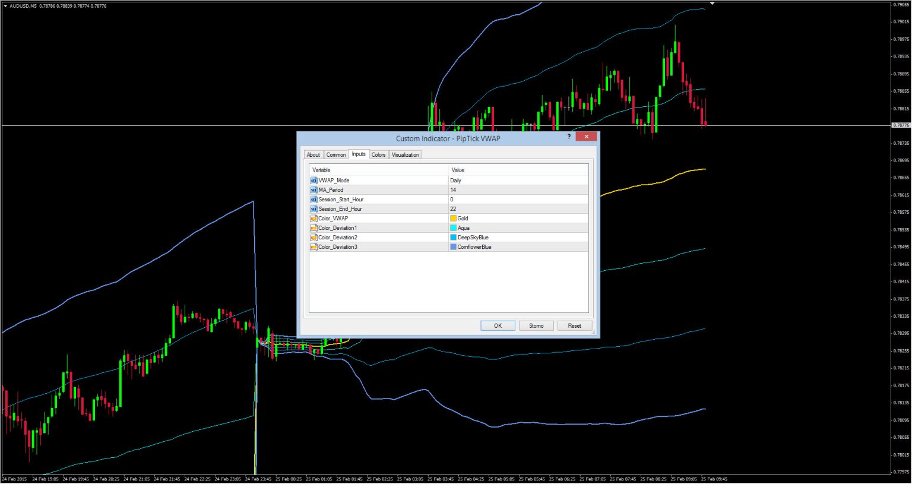Viewport: 912px width, 484px height.
Task: Click the palette icon beside Color_Deviation2
Action: (x=313, y=237)
